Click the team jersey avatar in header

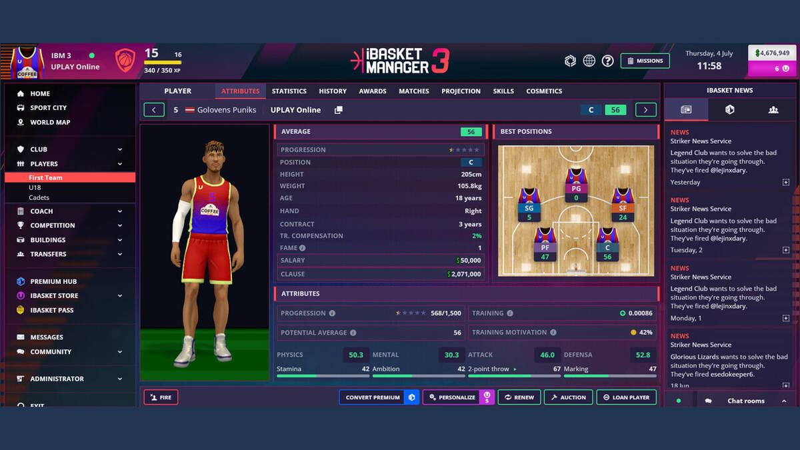27,62
